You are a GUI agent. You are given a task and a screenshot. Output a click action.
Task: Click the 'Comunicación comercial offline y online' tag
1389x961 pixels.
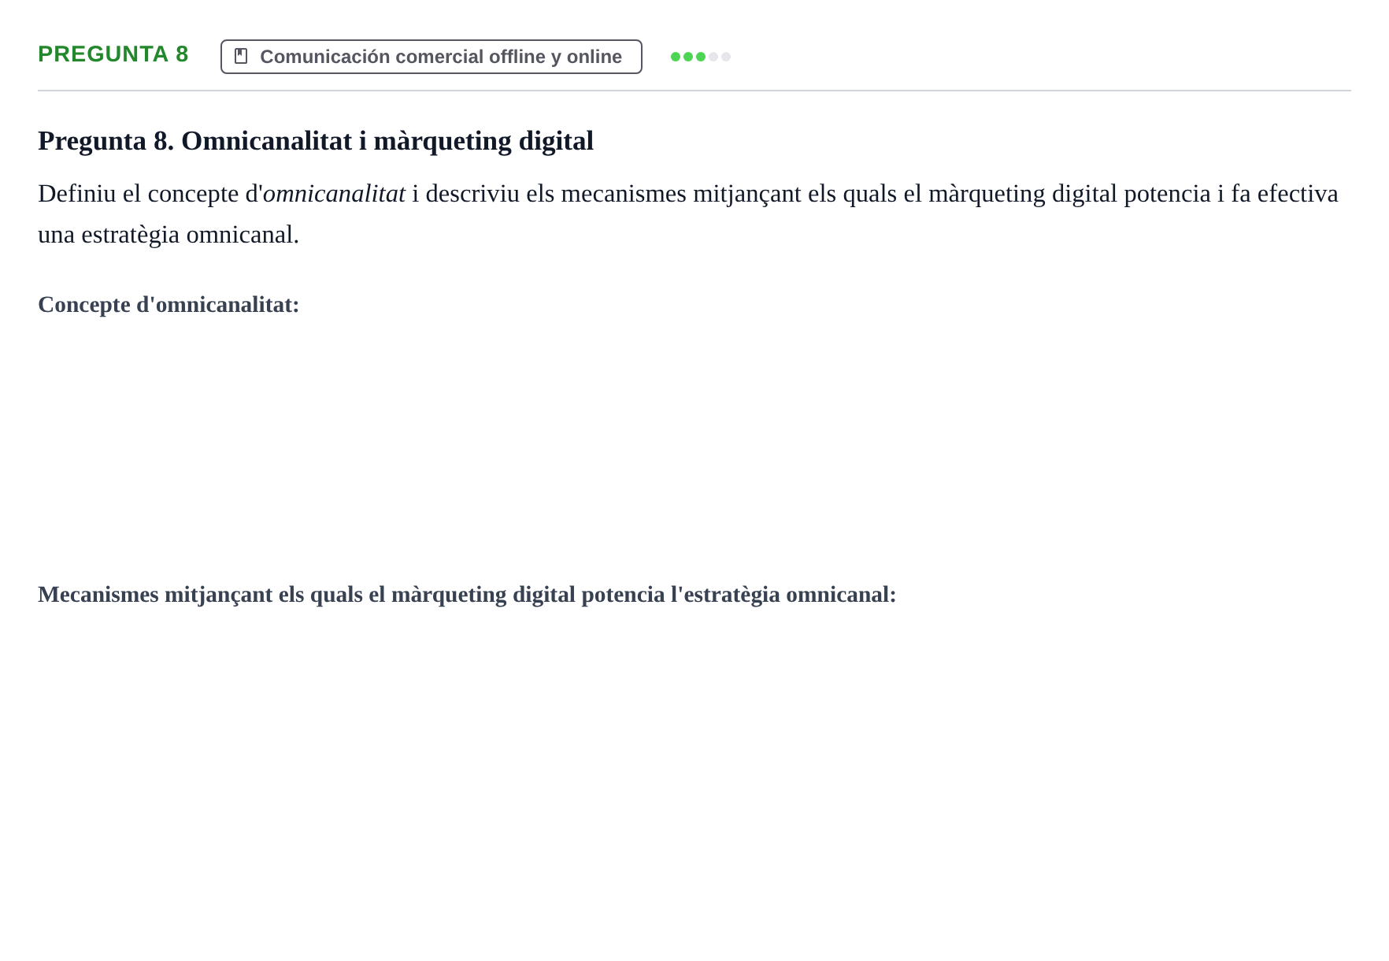[x=431, y=57]
